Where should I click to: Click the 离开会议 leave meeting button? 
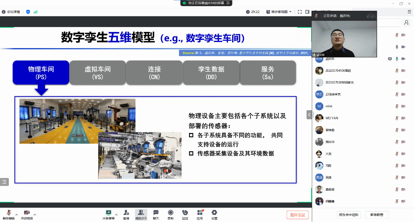point(297,215)
